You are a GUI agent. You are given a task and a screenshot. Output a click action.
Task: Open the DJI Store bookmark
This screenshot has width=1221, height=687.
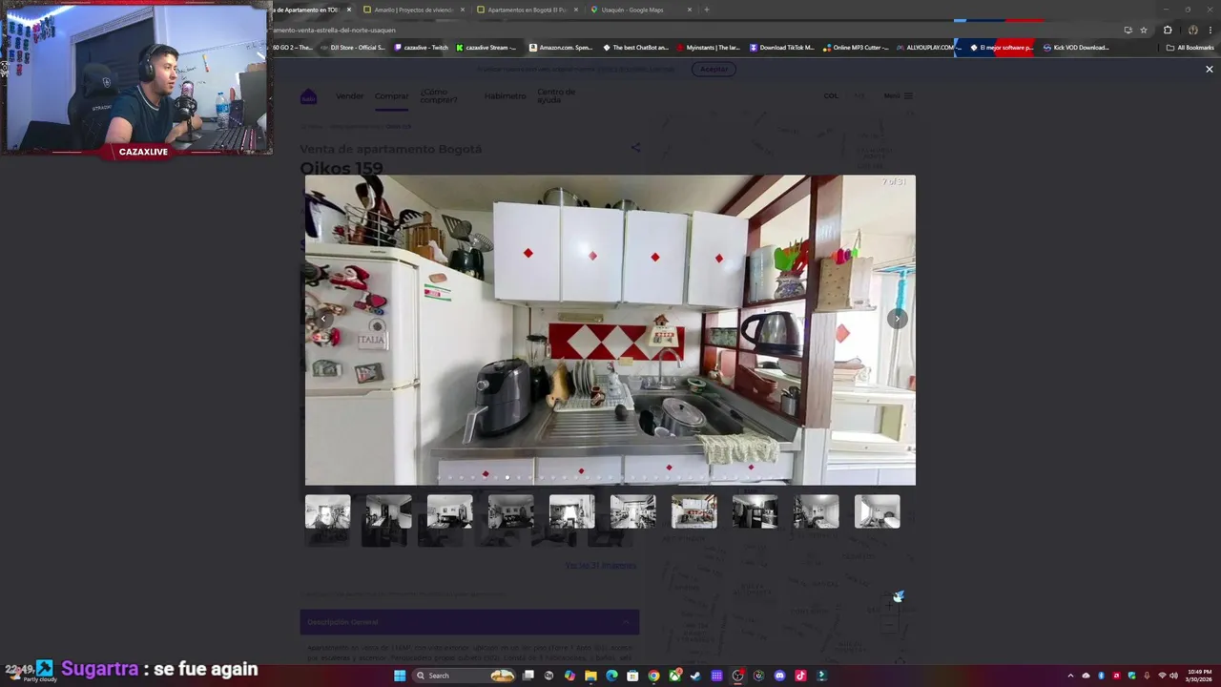[353, 48]
